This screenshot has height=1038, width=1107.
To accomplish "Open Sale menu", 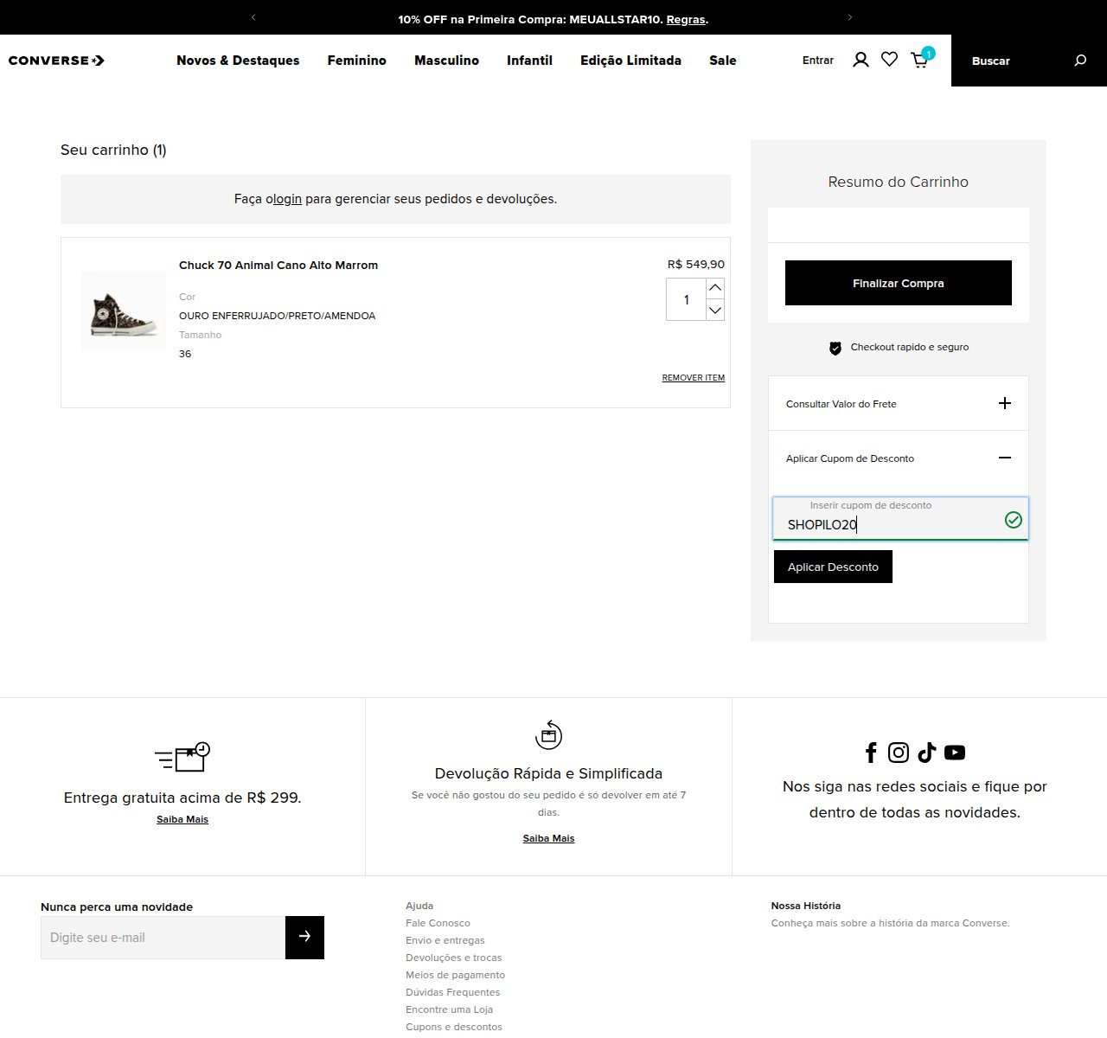I will (723, 61).
